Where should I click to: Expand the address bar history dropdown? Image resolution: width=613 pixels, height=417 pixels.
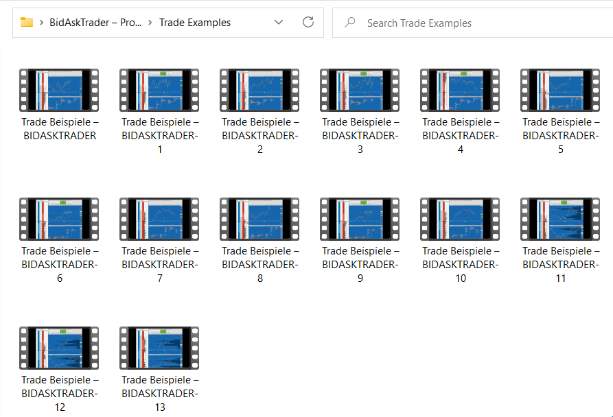point(279,23)
